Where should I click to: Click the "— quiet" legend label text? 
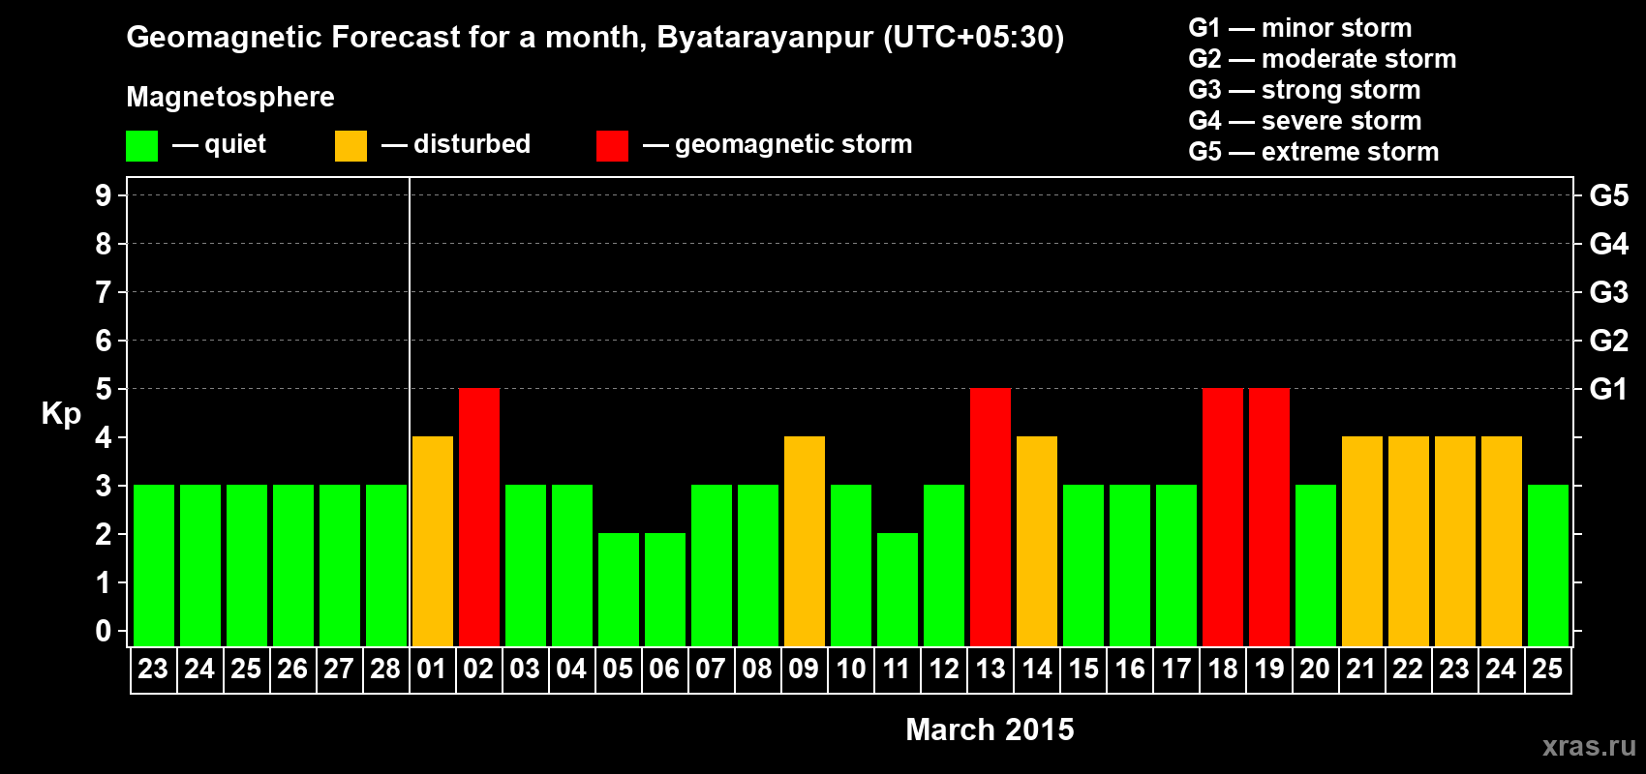click(x=219, y=145)
